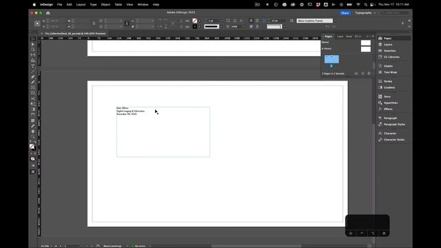Screen dimensions: 441x248
Task: Click the Note tool
Action: tap(33, 121)
